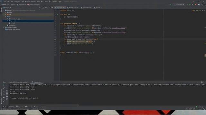
Task: Open Run panel settings gear
Action: (202, 82)
